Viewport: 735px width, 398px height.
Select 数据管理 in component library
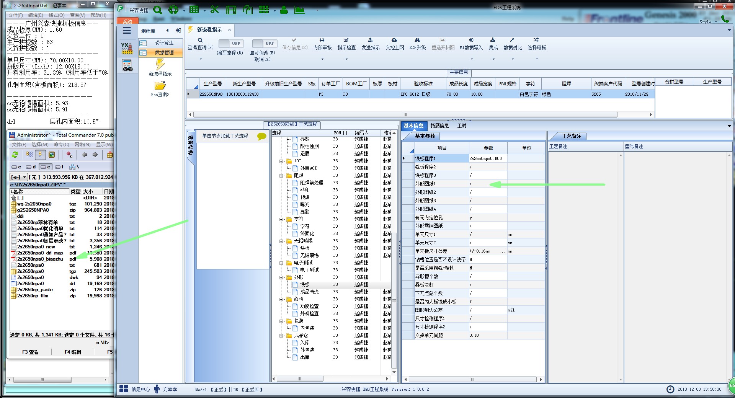pyautogui.click(x=160, y=52)
